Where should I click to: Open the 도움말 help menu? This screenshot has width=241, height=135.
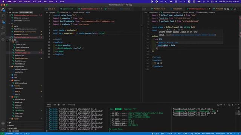pos(62,1)
